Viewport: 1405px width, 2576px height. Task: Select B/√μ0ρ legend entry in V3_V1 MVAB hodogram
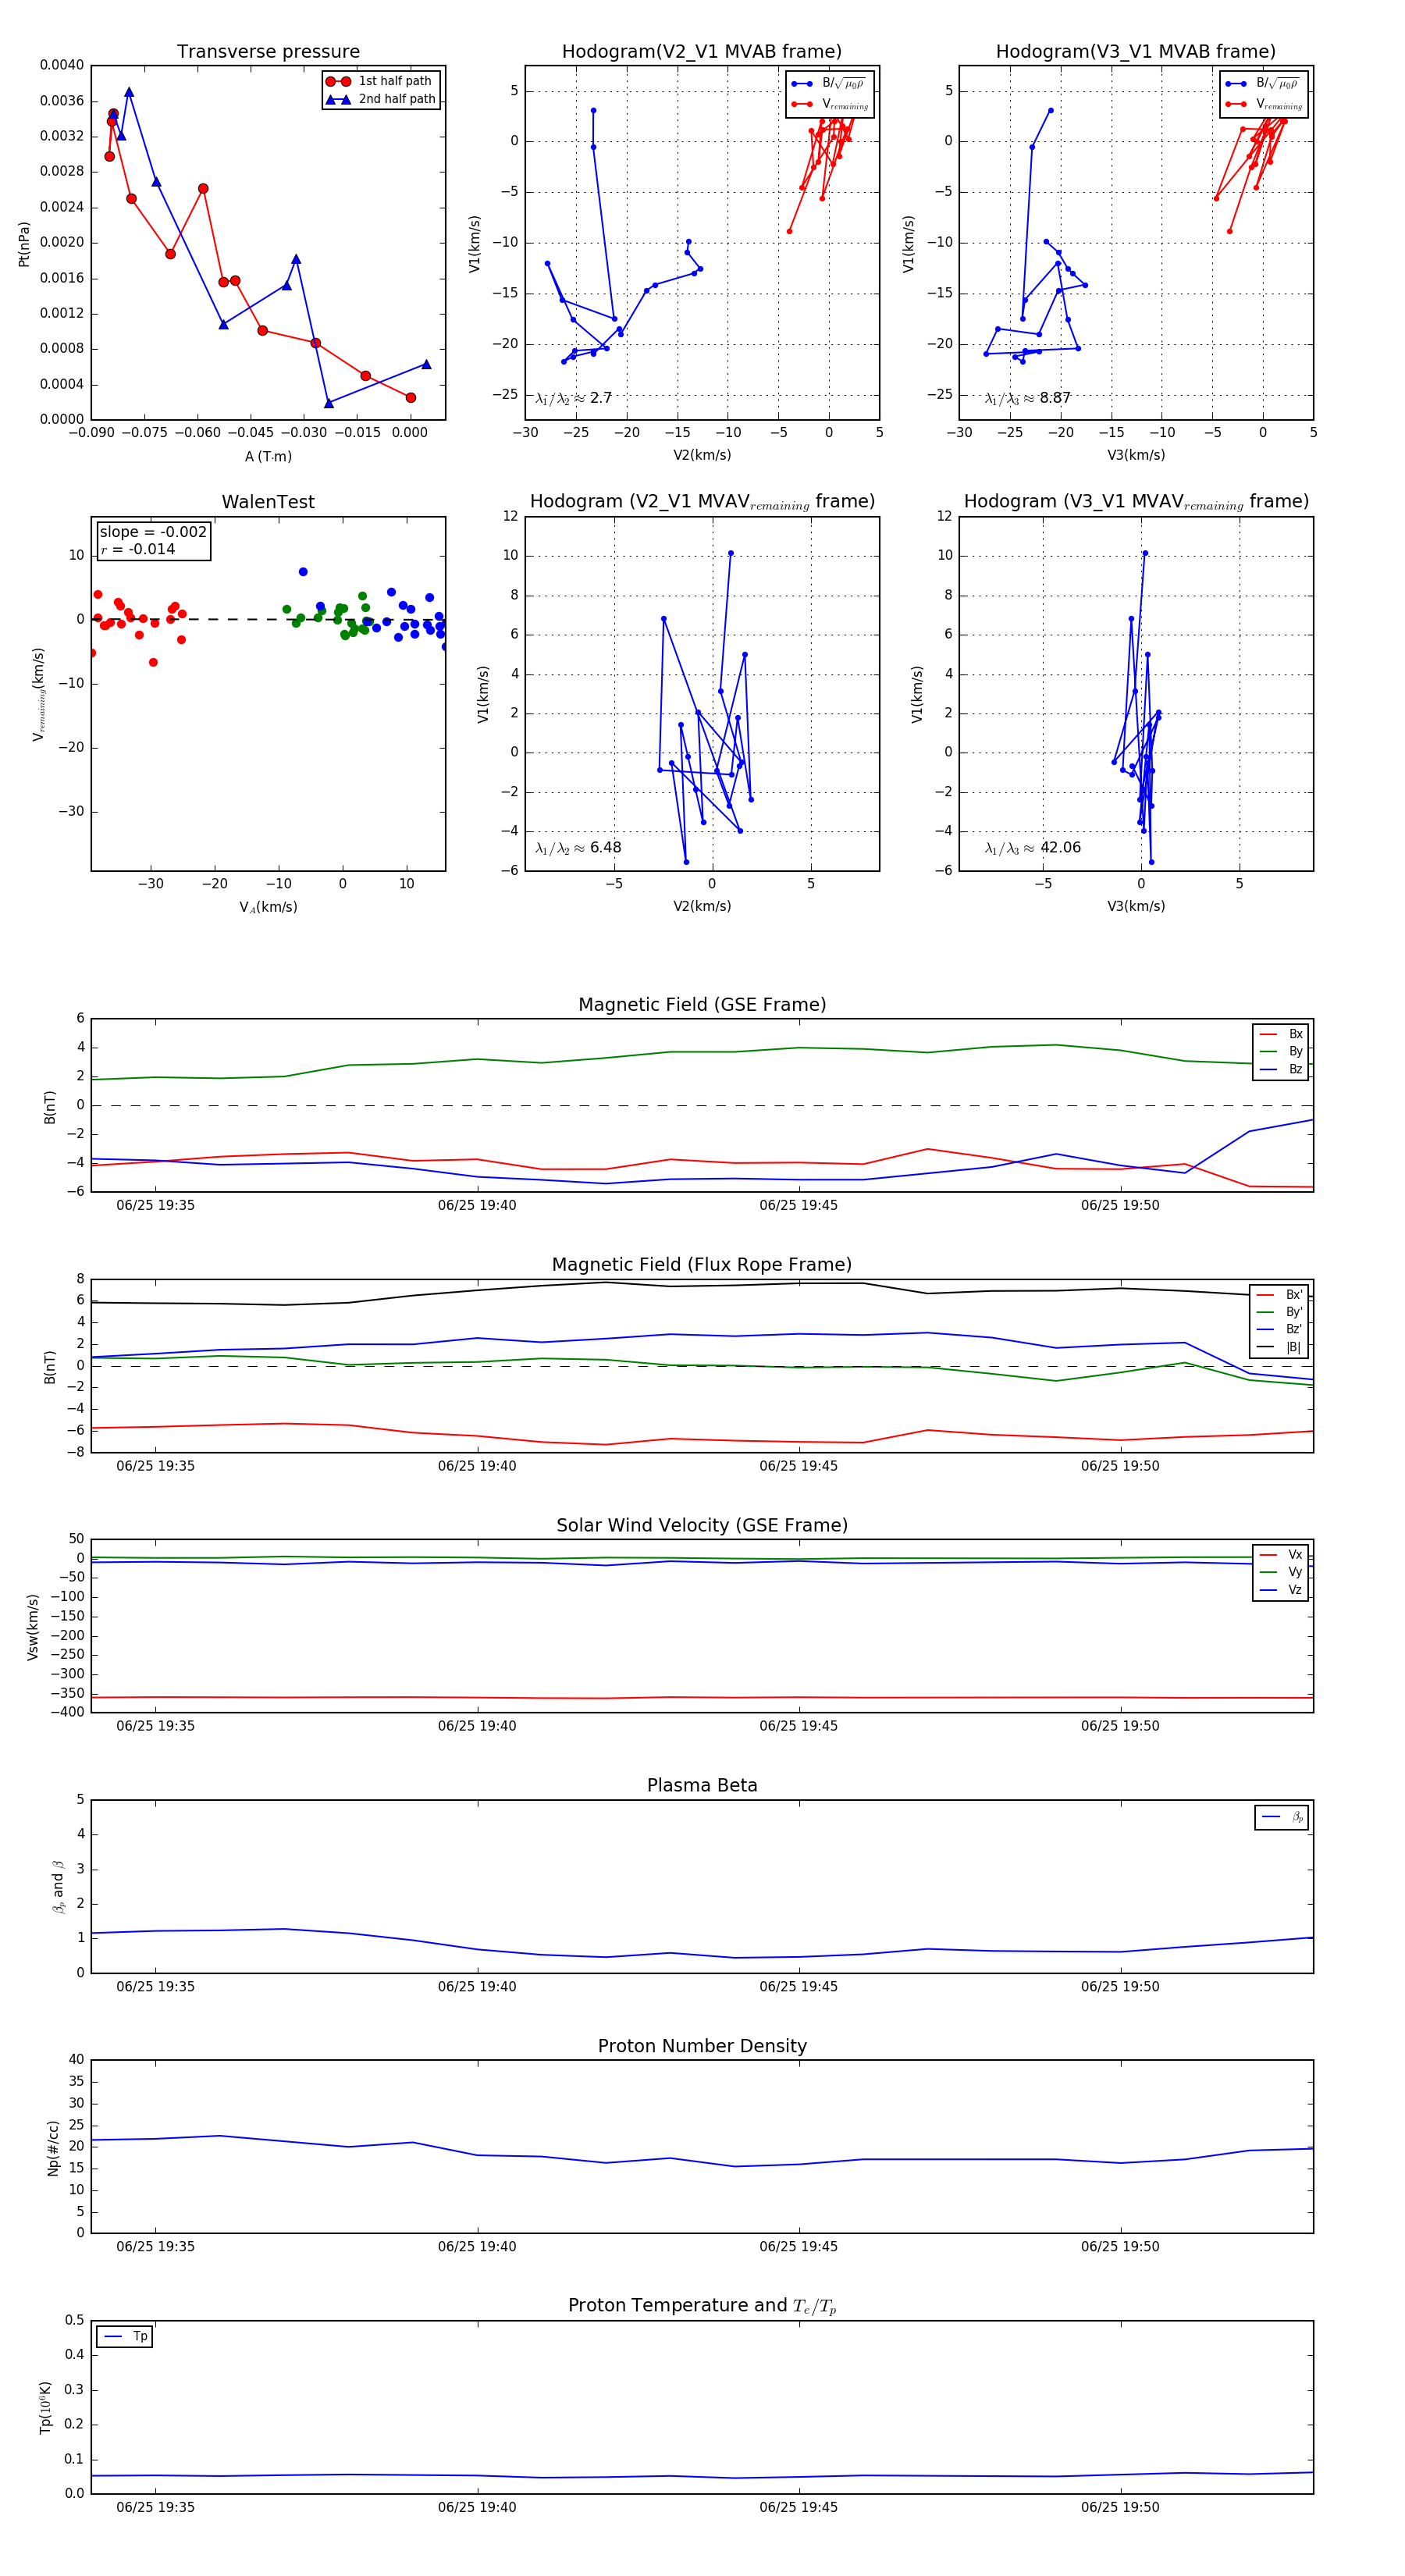click(1263, 83)
